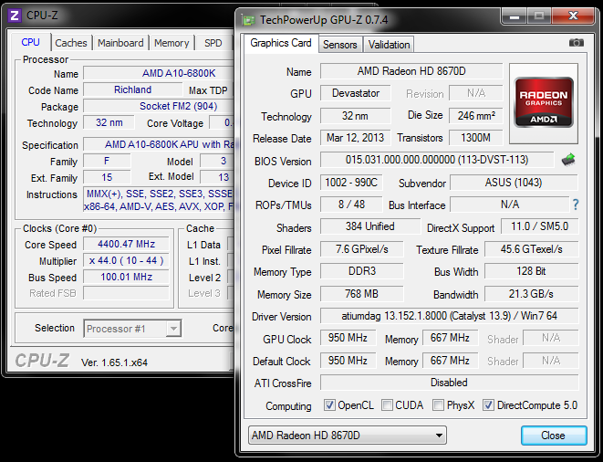
Task: Click the Bus Width 128 Bit value
Action: [532, 271]
